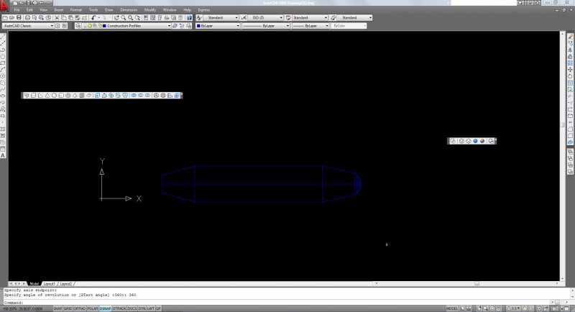Toggle SNAP mode in the status bar
This screenshot has width=575, height=312.
click(57, 308)
